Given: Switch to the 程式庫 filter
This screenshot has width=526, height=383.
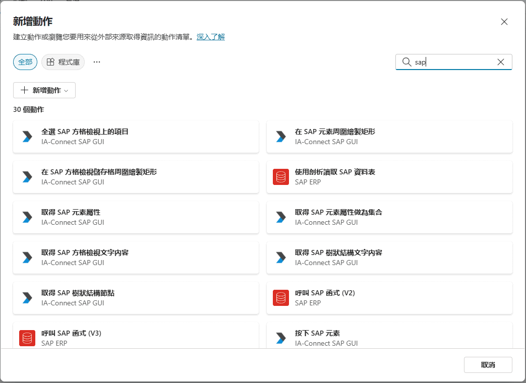Looking at the screenshot, I should pos(63,62).
